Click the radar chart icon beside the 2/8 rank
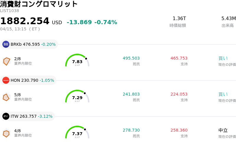This screenshot has width=236, height=144. click(x=6, y=61)
